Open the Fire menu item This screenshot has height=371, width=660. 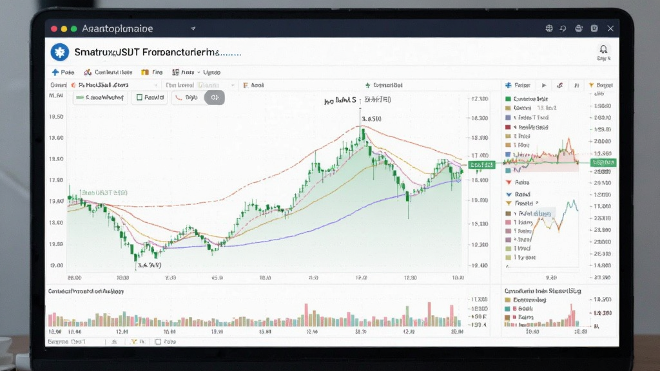[x=151, y=72]
